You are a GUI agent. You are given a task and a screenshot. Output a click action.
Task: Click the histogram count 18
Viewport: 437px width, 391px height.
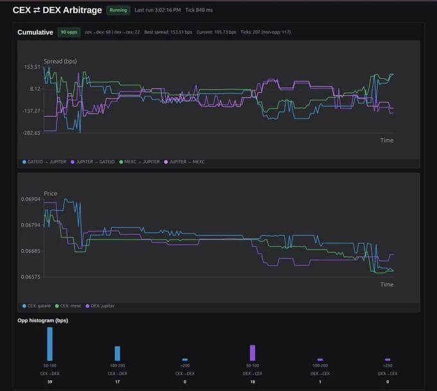click(x=253, y=382)
